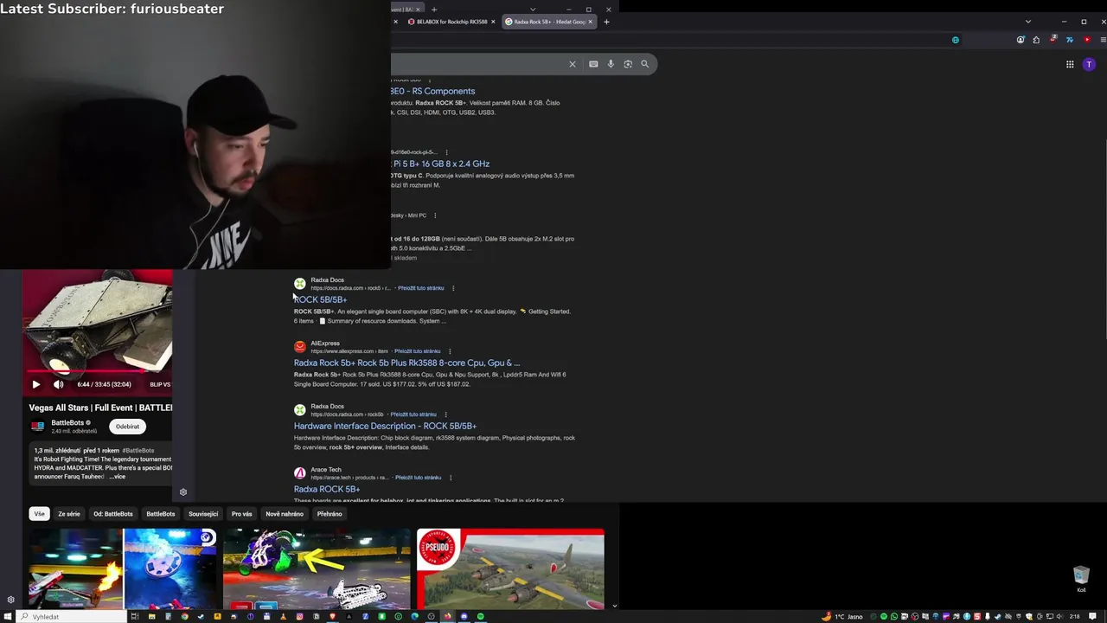
Task: Open the Google apps grid
Action: click(x=1070, y=64)
